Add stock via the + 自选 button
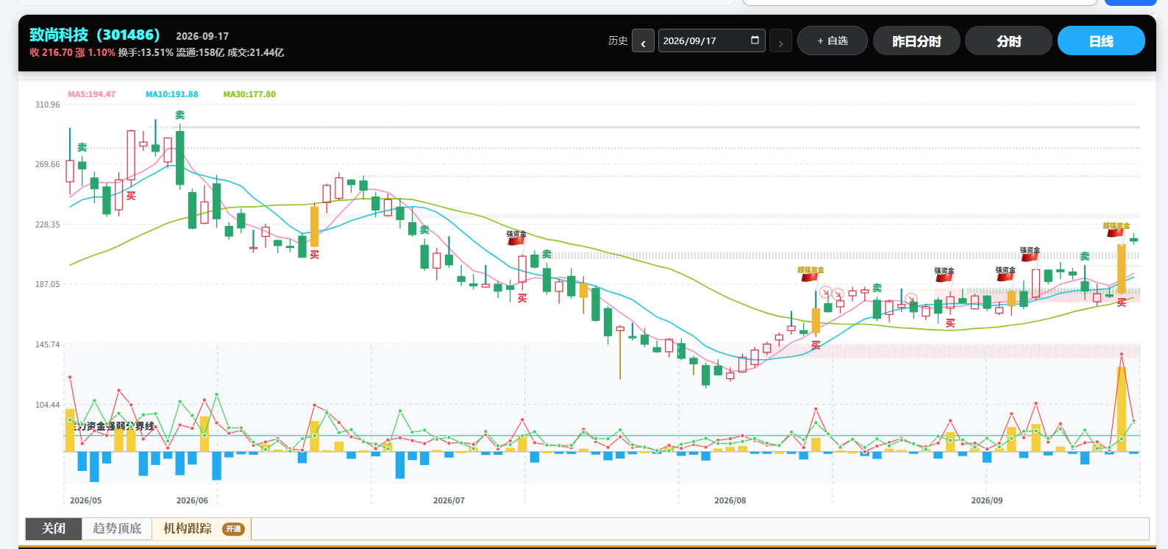 coord(832,40)
